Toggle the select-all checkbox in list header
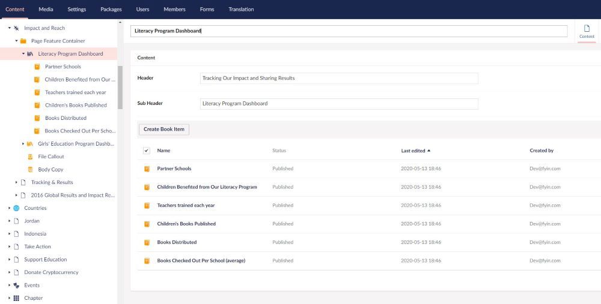Screen dimensions: 601x304 (147, 151)
